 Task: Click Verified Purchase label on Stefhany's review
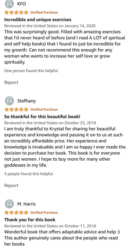point(44,109)
